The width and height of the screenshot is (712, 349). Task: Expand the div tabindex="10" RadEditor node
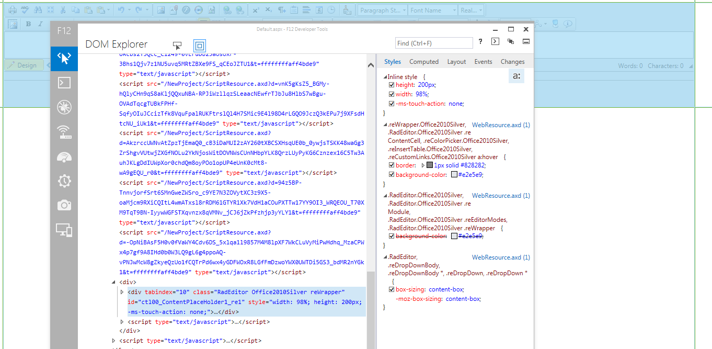point(122,292)
